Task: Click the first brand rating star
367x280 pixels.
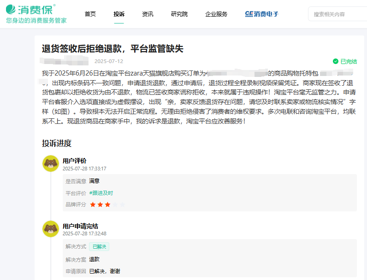Action: (93, 205)
